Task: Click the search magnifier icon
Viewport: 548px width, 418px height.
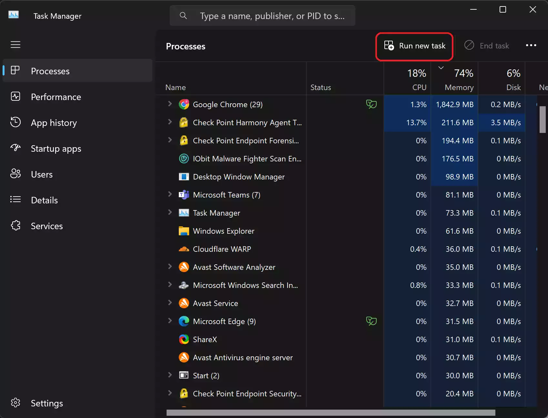Action: (183, 15)
